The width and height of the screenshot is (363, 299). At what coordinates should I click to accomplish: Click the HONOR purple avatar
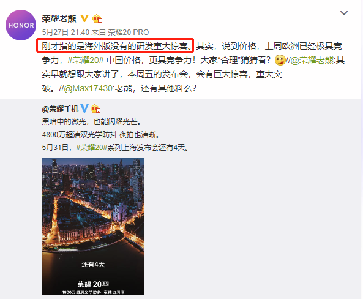point(21,25)
